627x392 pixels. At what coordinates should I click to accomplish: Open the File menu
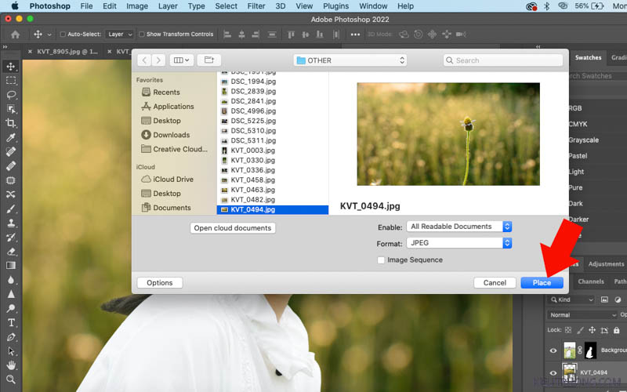[x=86, y=6]
